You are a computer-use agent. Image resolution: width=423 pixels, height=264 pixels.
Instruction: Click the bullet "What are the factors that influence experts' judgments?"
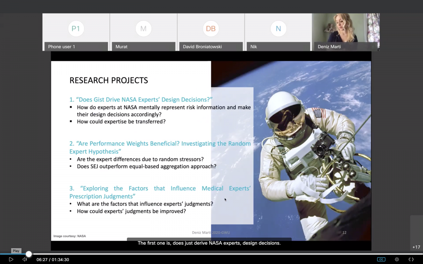[x=145, y=204]
